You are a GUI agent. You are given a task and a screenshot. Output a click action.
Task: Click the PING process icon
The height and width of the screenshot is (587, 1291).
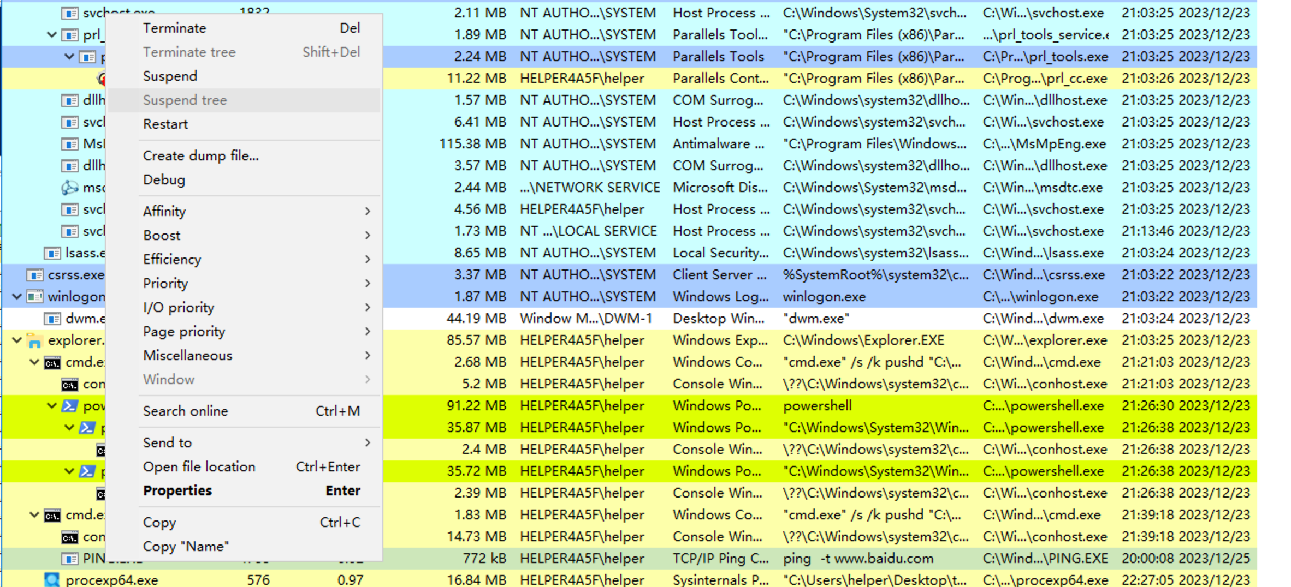pos(69,559)
